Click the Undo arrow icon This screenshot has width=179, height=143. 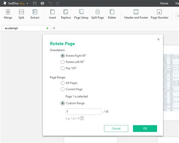(50, 3)
